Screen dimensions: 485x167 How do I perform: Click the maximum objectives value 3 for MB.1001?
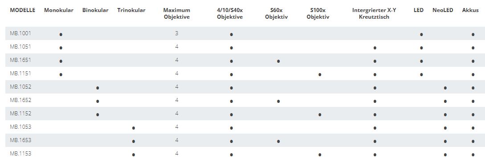[x=177, y=33]
